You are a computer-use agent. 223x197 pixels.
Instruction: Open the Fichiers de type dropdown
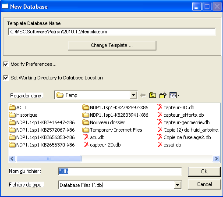(x=177, y=185)
